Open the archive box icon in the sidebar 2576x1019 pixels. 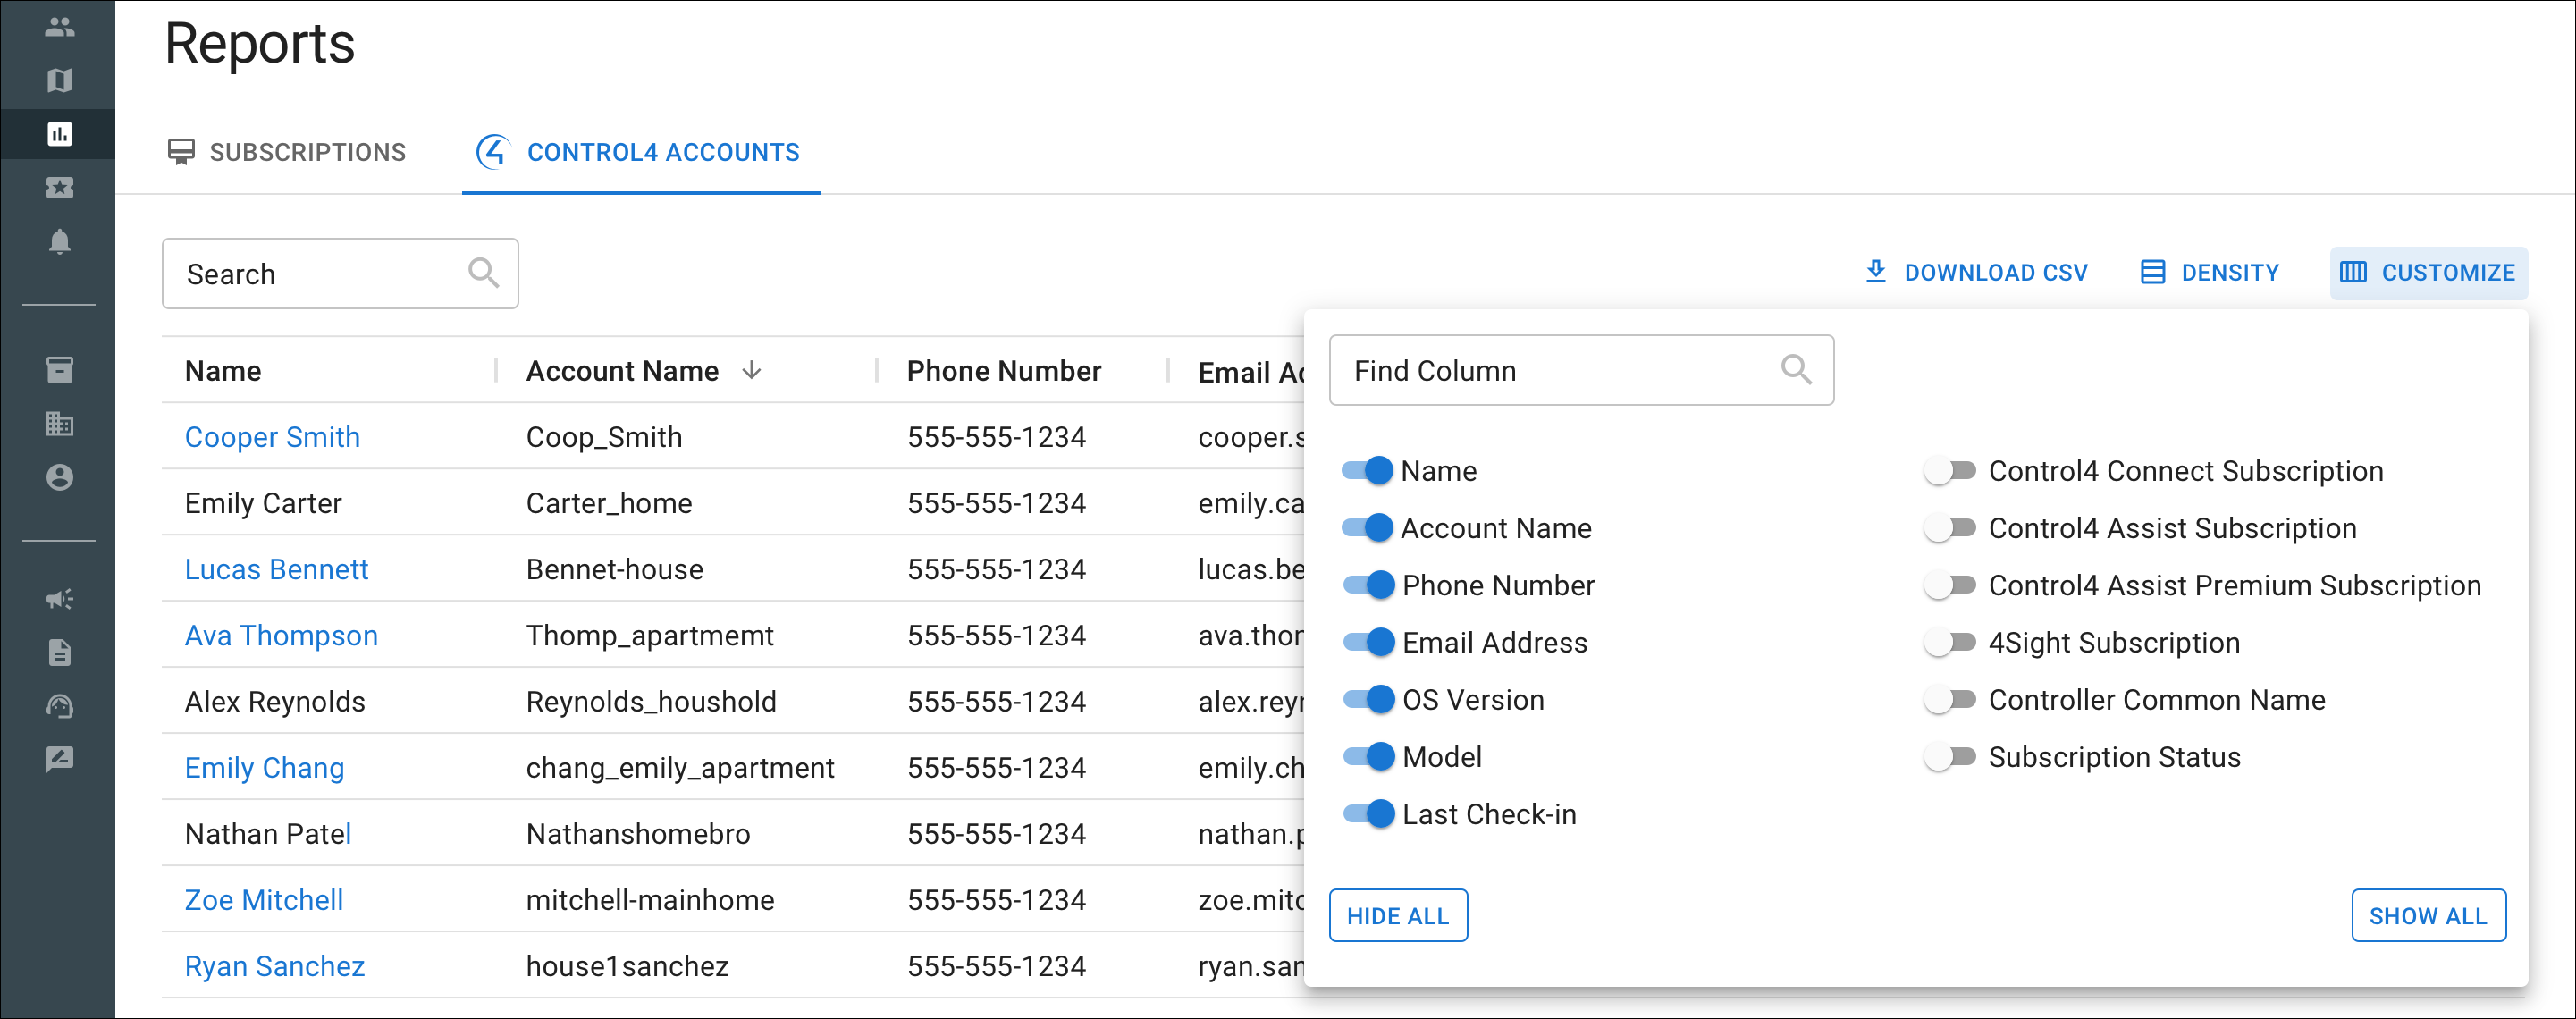tap(59, 370)
